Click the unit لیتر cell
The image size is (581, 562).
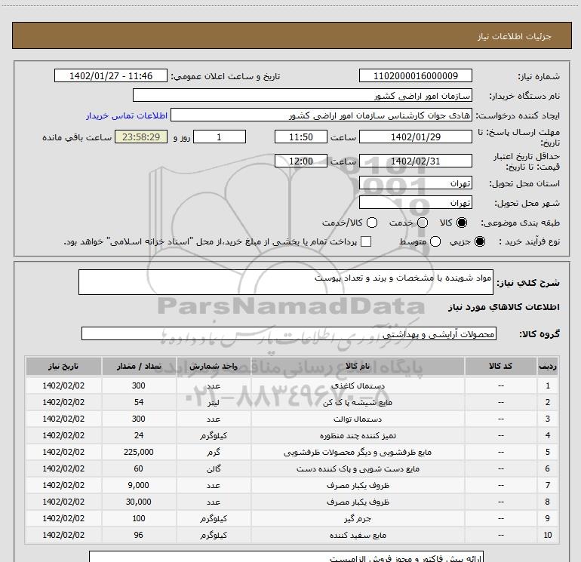click(214, 402)
